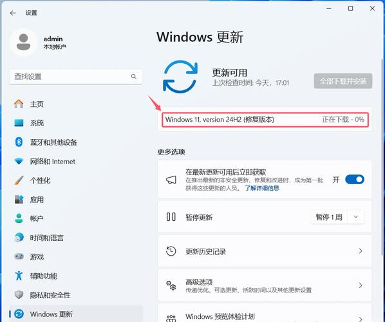Click the search magnifier icon

(x=134, y=77)
